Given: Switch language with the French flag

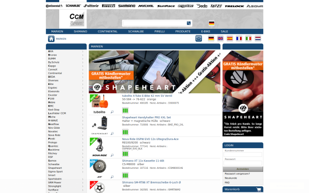Looking at the screenshot, I should [x=239, y=39].
